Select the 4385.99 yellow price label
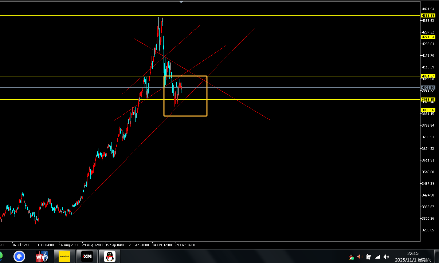The width and height of the screenshot is (439, 263). (428, 16)
